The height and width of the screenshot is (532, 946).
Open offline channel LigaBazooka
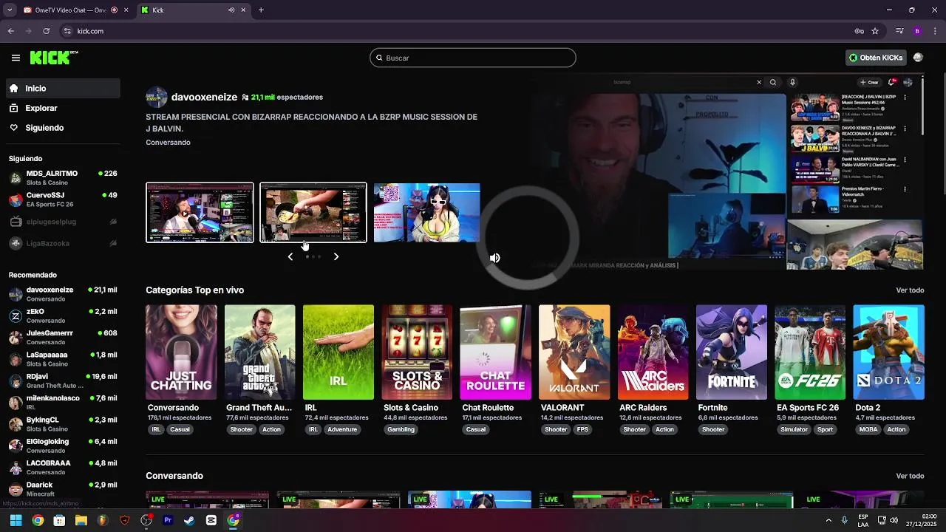(x=63, y=243)
